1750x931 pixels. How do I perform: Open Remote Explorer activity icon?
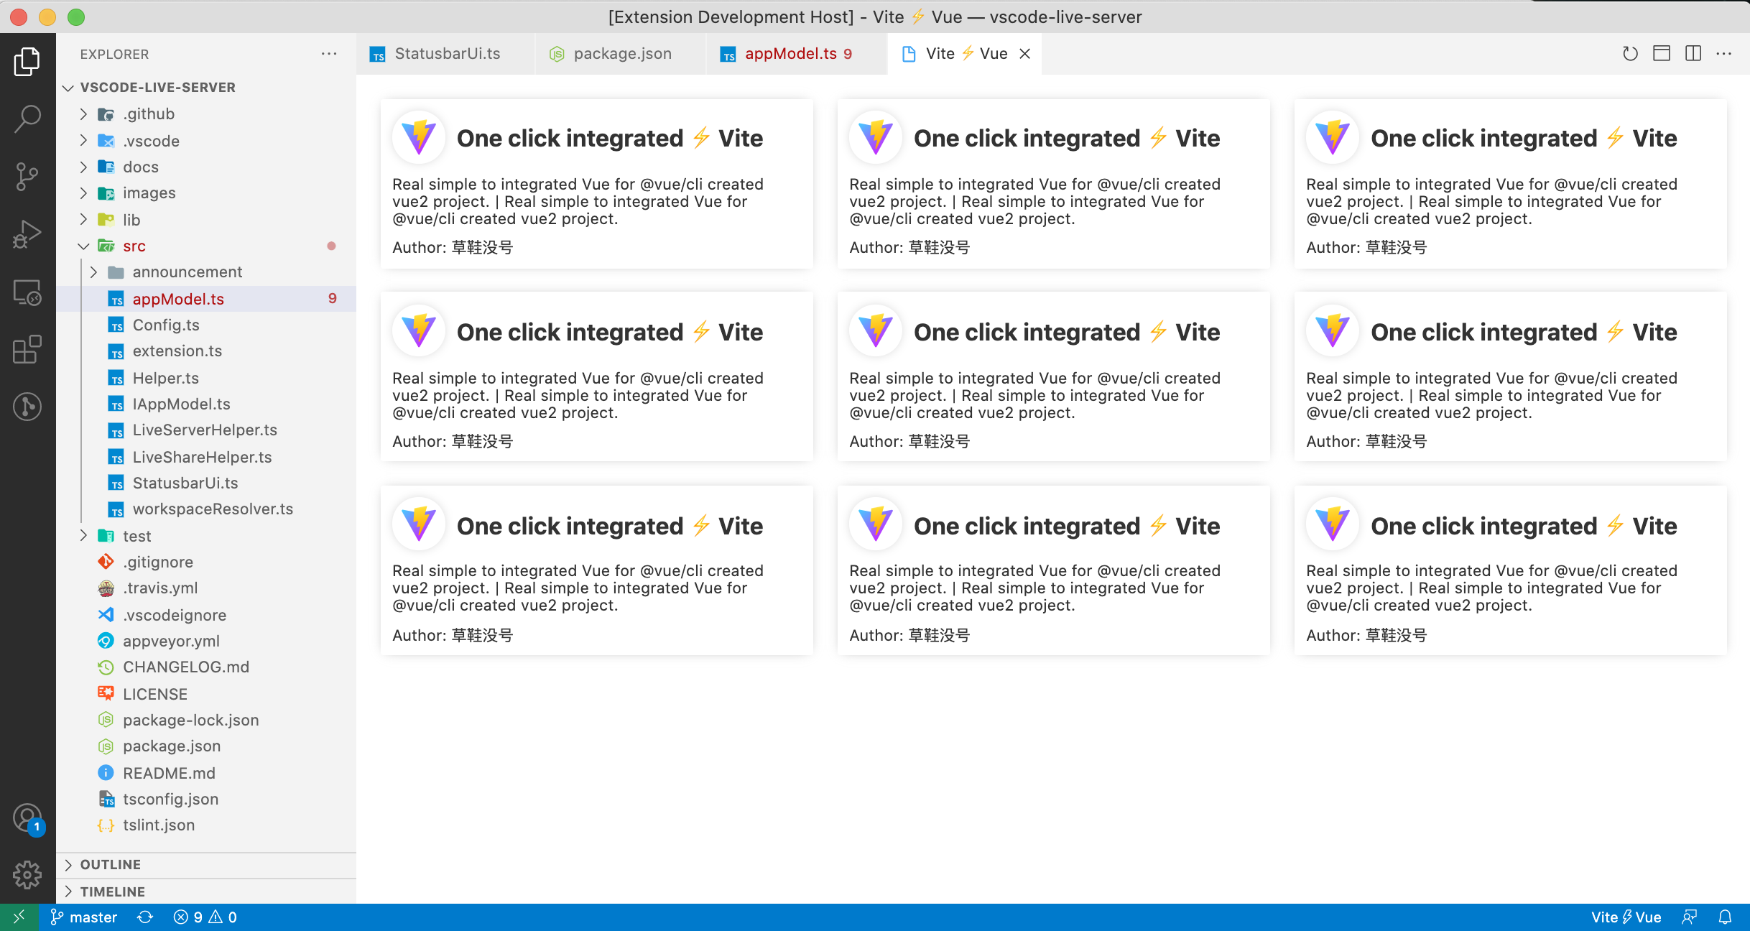[27, 292]
